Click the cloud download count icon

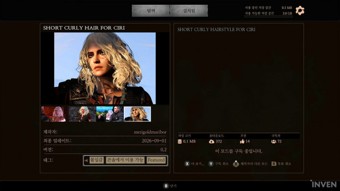pyautogui.click(x=211, y=142)
